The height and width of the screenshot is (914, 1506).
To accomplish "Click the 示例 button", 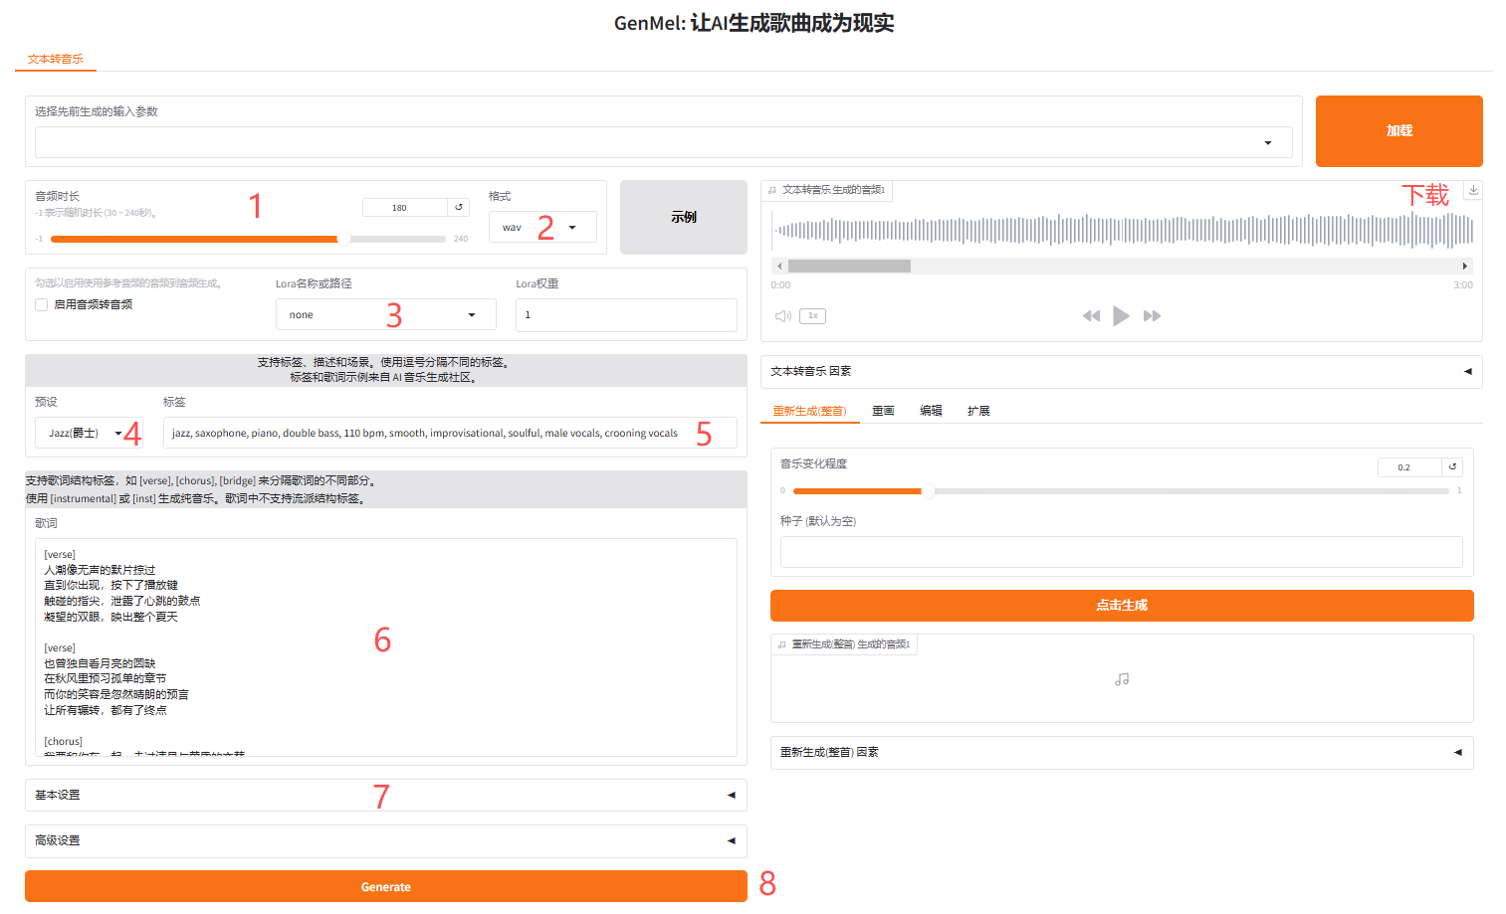I will 684,218.
